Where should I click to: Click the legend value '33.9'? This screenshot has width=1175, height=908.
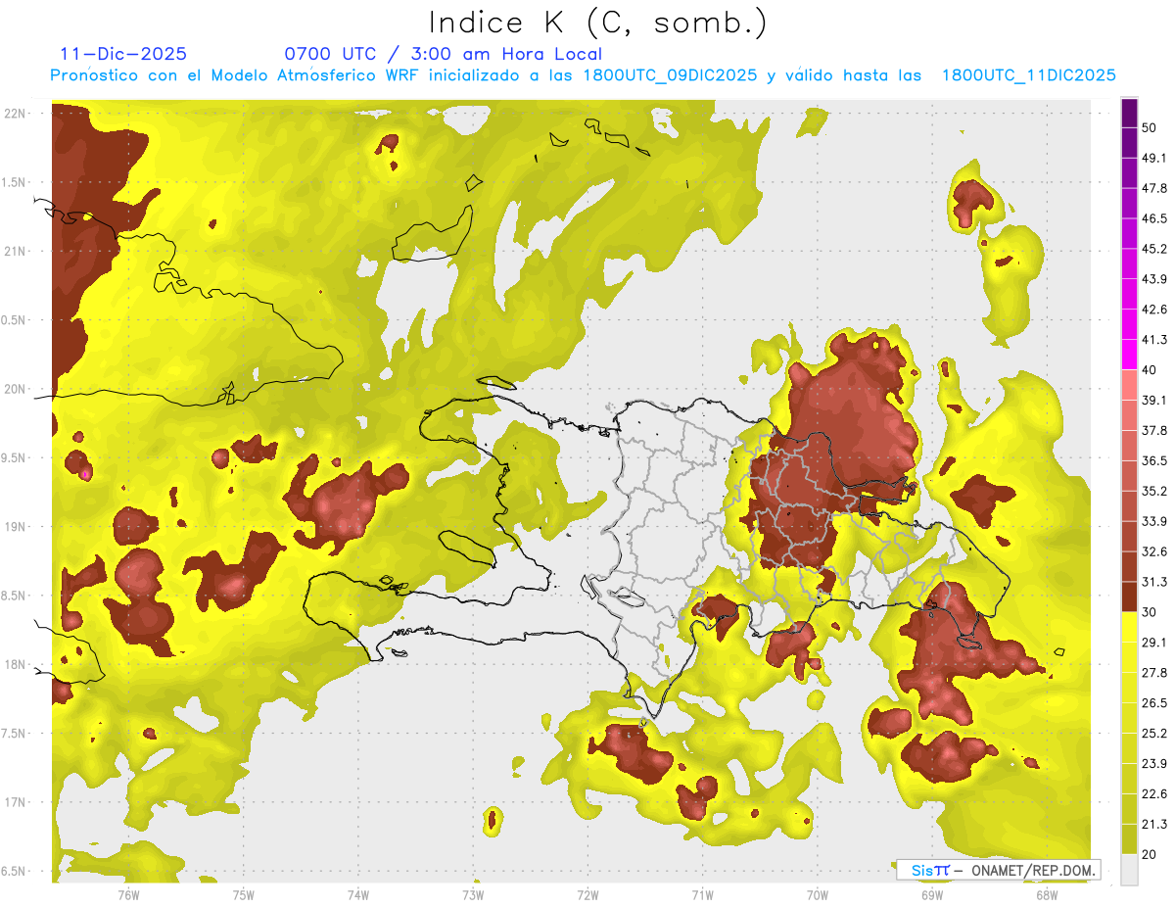(x=1154, y=521)
